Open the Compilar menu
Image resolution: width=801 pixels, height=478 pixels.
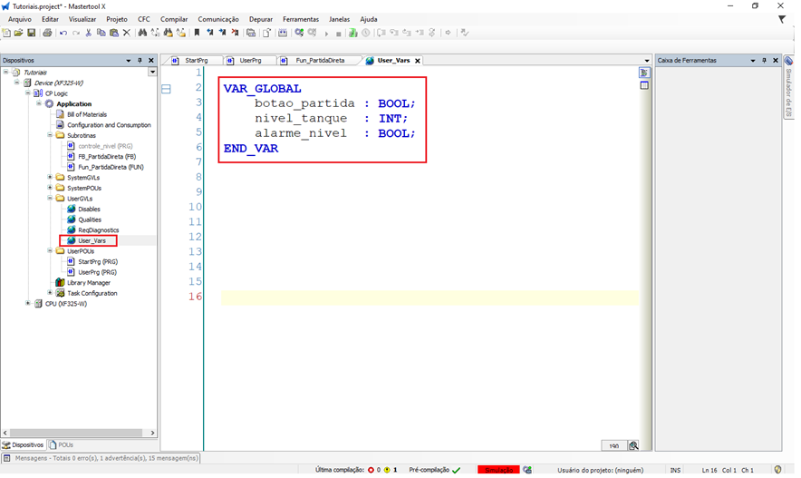pyautogui.click(x=174, y=19)
